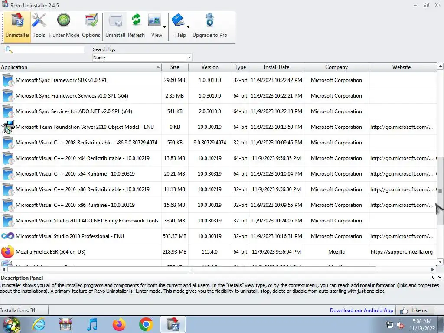Image resolution: width=444 pixels, height=333 pixels.
Task: Close the Description Panel
Action: tap(440, 277)
